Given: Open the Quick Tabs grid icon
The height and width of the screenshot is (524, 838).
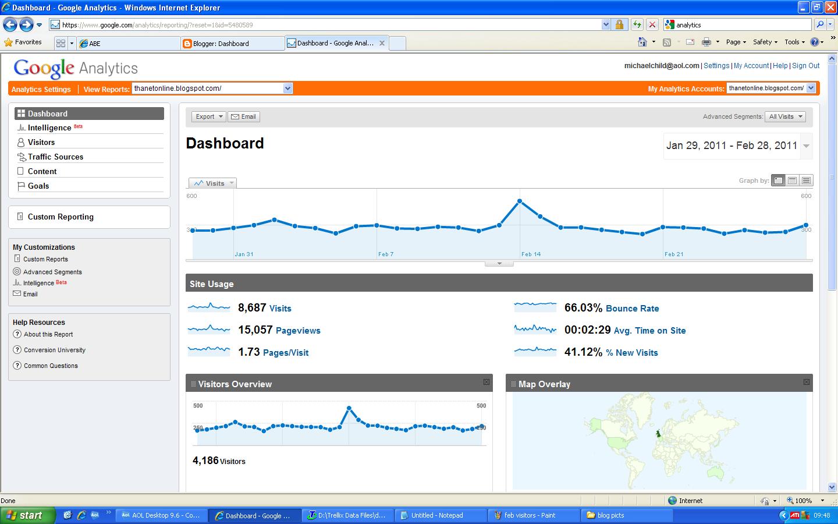Looking at the screenshot, I should 61,43.
